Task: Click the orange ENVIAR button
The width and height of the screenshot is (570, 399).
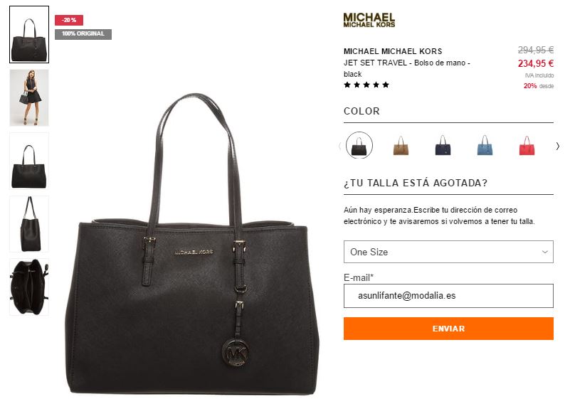Action: pyautogui.click(x=448, y=329)
